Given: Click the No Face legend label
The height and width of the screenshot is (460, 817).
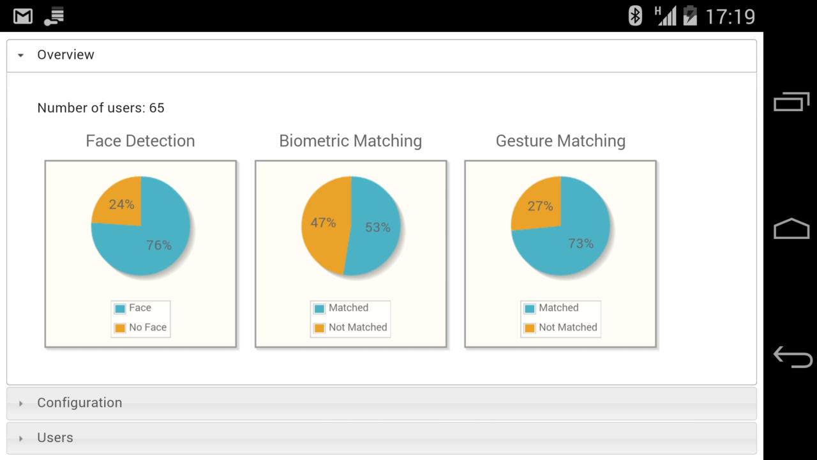Looking at the screenshot, I should (x=147, y=327).
